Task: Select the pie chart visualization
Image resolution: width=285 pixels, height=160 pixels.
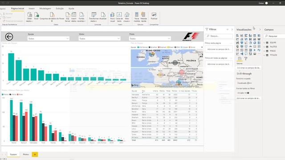Action: tap(250, 43)
